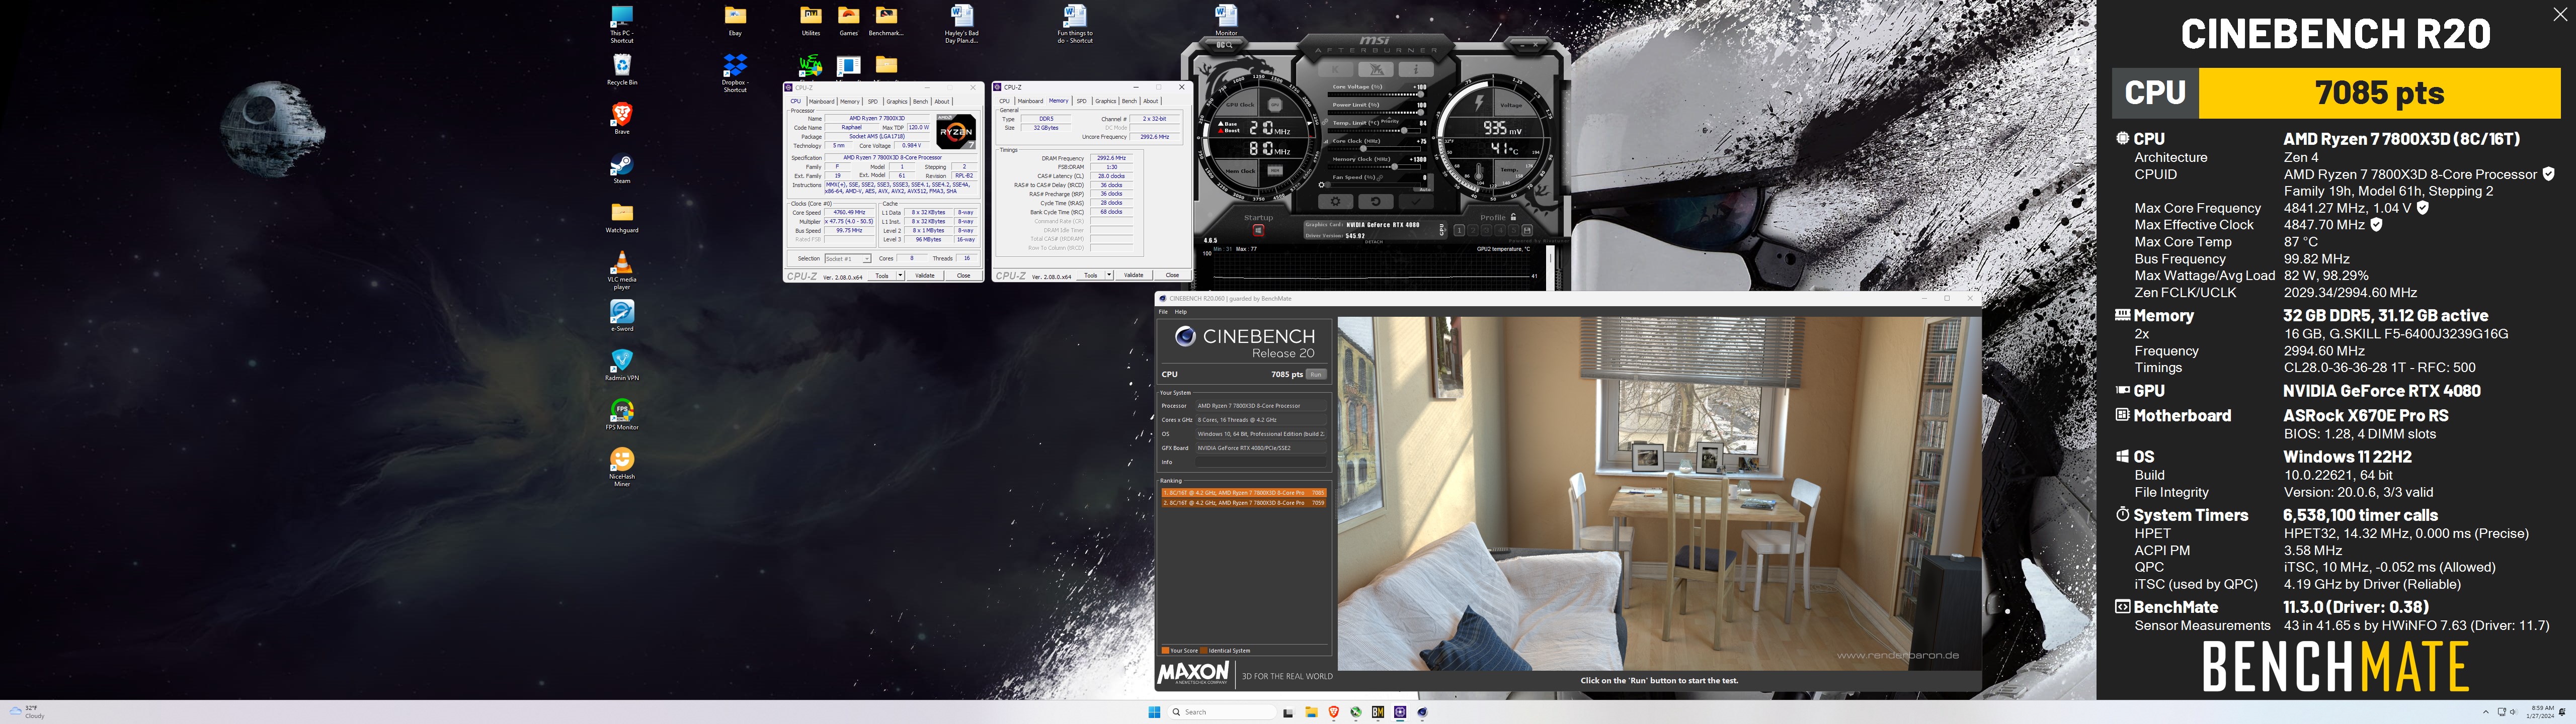The image size is (2576, 724).
Task: Adjust the Power Limit slider in Afterburner
Action: [1376, 113]
